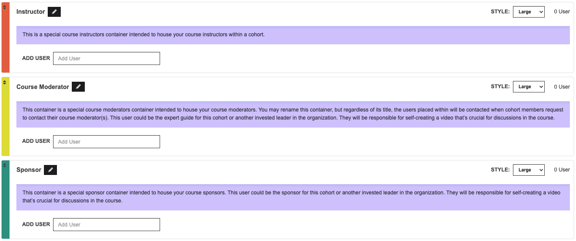
Task: Click the orange color bar of Instructor
Action: [5, 42]
